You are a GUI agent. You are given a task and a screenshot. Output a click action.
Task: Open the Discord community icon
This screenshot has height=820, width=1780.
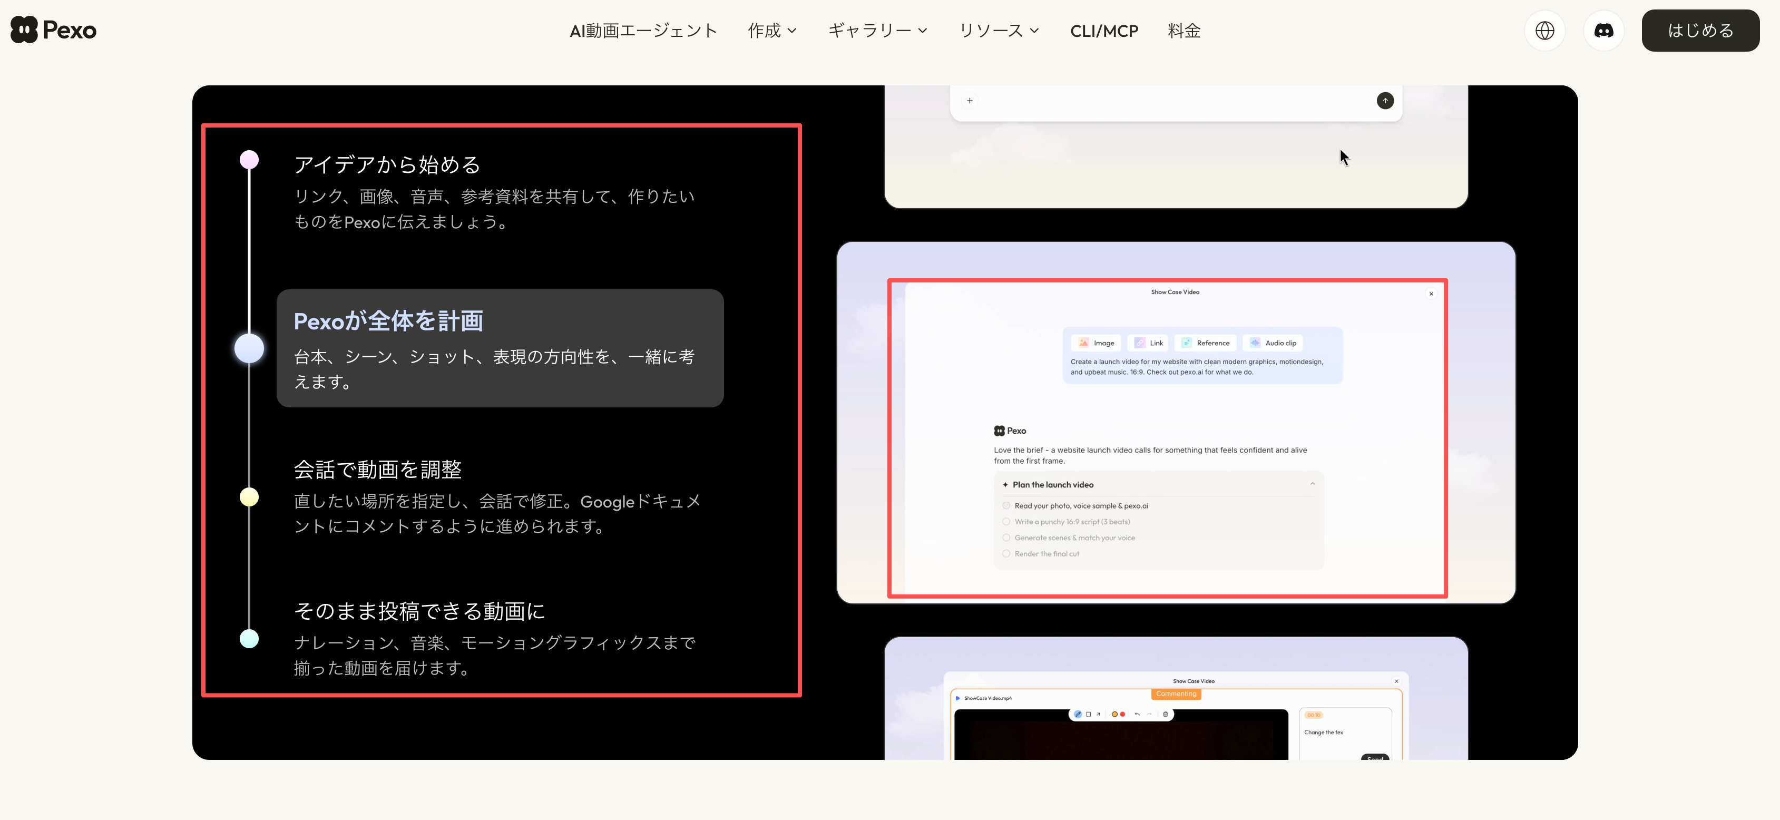click(1603, 31)
